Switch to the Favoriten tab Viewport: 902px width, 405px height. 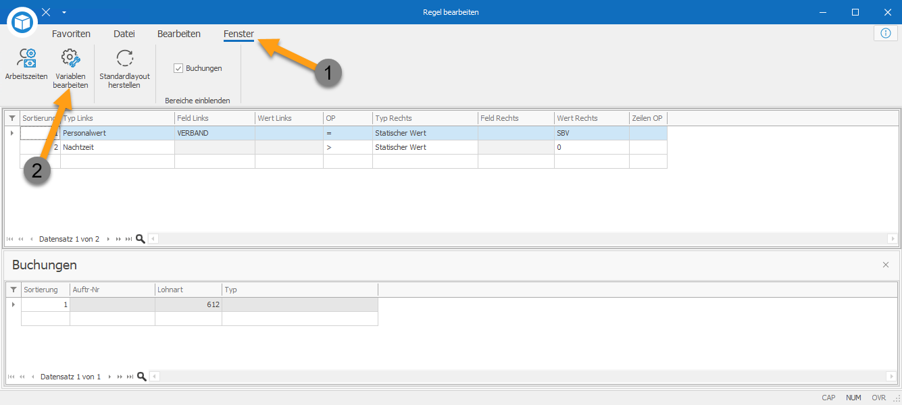tap(71, 34)
